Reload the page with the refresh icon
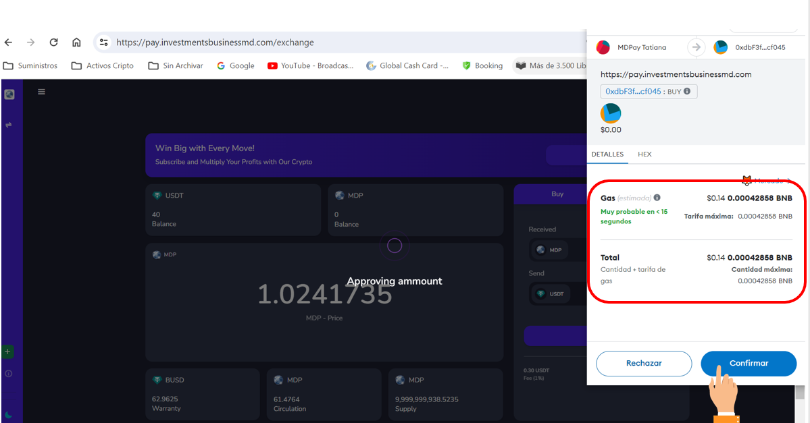This screenshot has height=423, width=810. 53,42
